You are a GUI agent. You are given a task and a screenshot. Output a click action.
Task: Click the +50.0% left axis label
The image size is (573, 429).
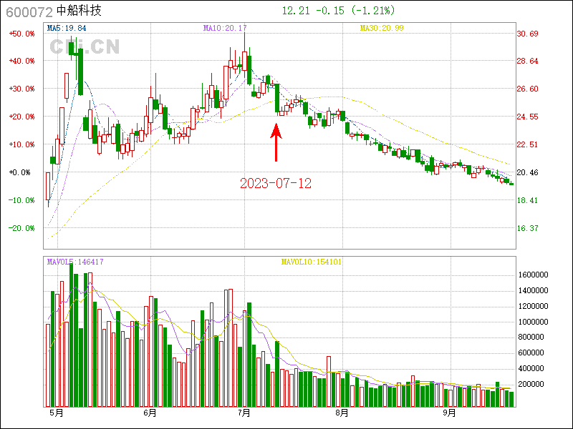click(21, 34)
